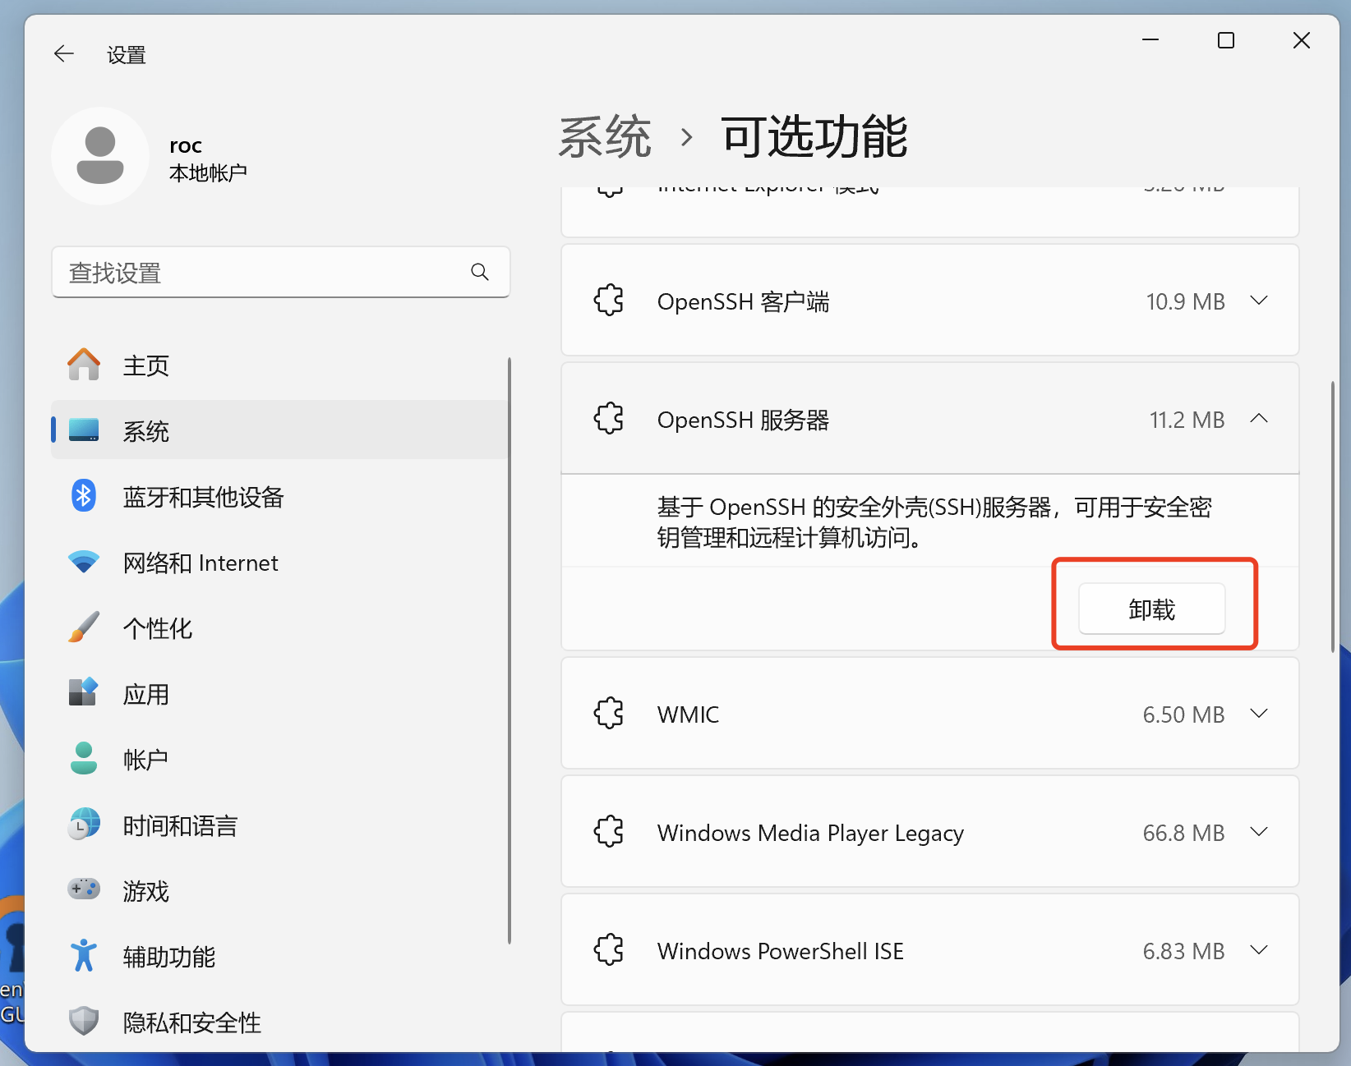The width and height of the screenshot is (1351, 1066).
Task: Click the 6.83 MB size text
Action: 1183,951
